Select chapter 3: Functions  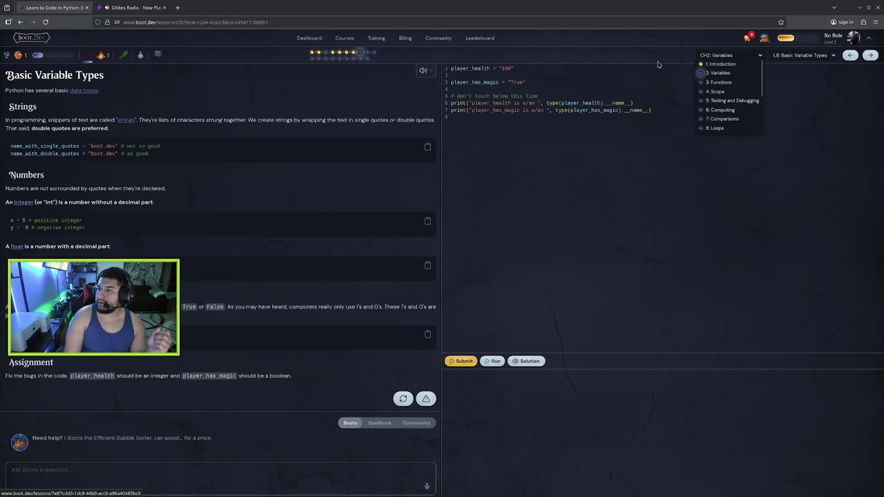(x=718, y=82)
